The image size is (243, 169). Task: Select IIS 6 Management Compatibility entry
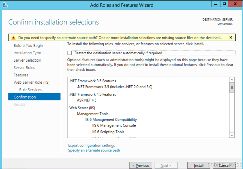111,120
